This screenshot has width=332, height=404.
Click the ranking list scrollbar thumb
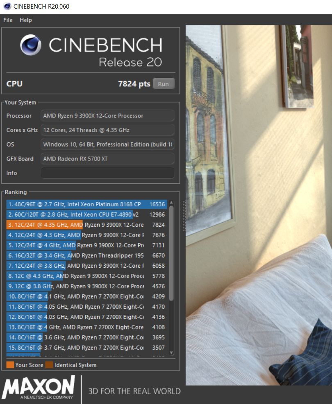(x=171, y=253)
